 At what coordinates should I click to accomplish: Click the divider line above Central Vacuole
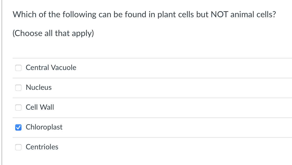[152, 58]
